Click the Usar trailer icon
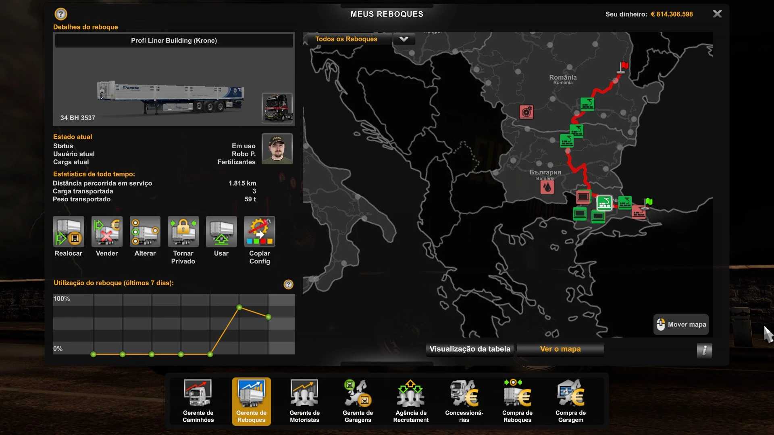 click(x=221, y=232)
